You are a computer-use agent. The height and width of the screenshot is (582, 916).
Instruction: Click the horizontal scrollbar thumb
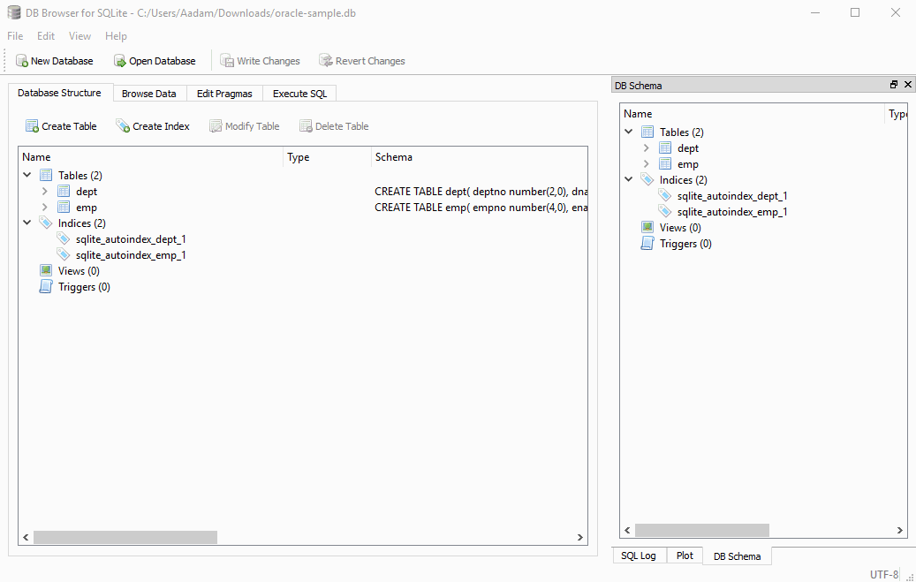(x=124, y=536)
